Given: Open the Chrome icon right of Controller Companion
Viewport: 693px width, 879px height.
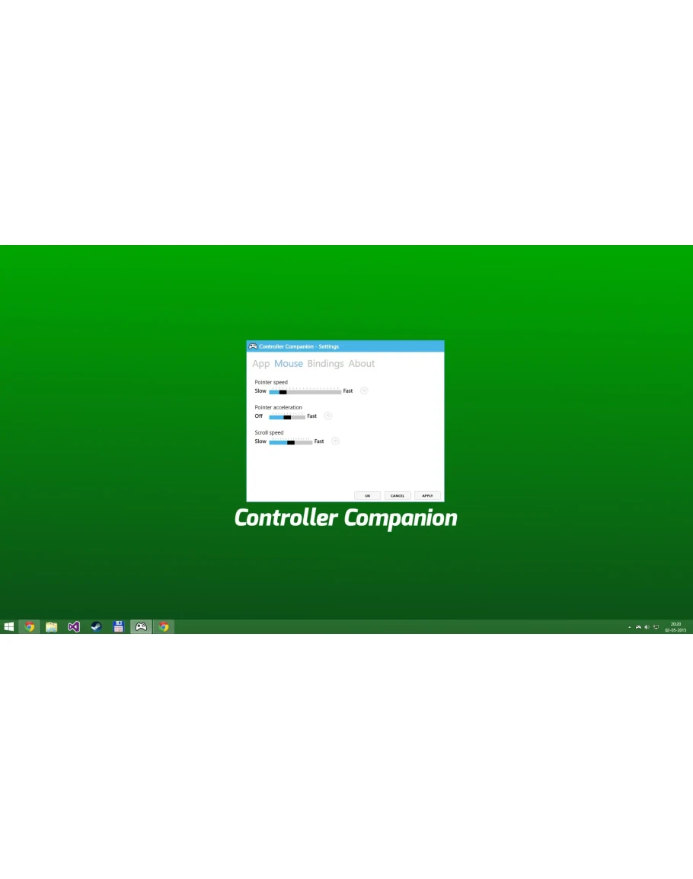Looking at the screenshot, I should pyautogui.click(x=163, y=627).
